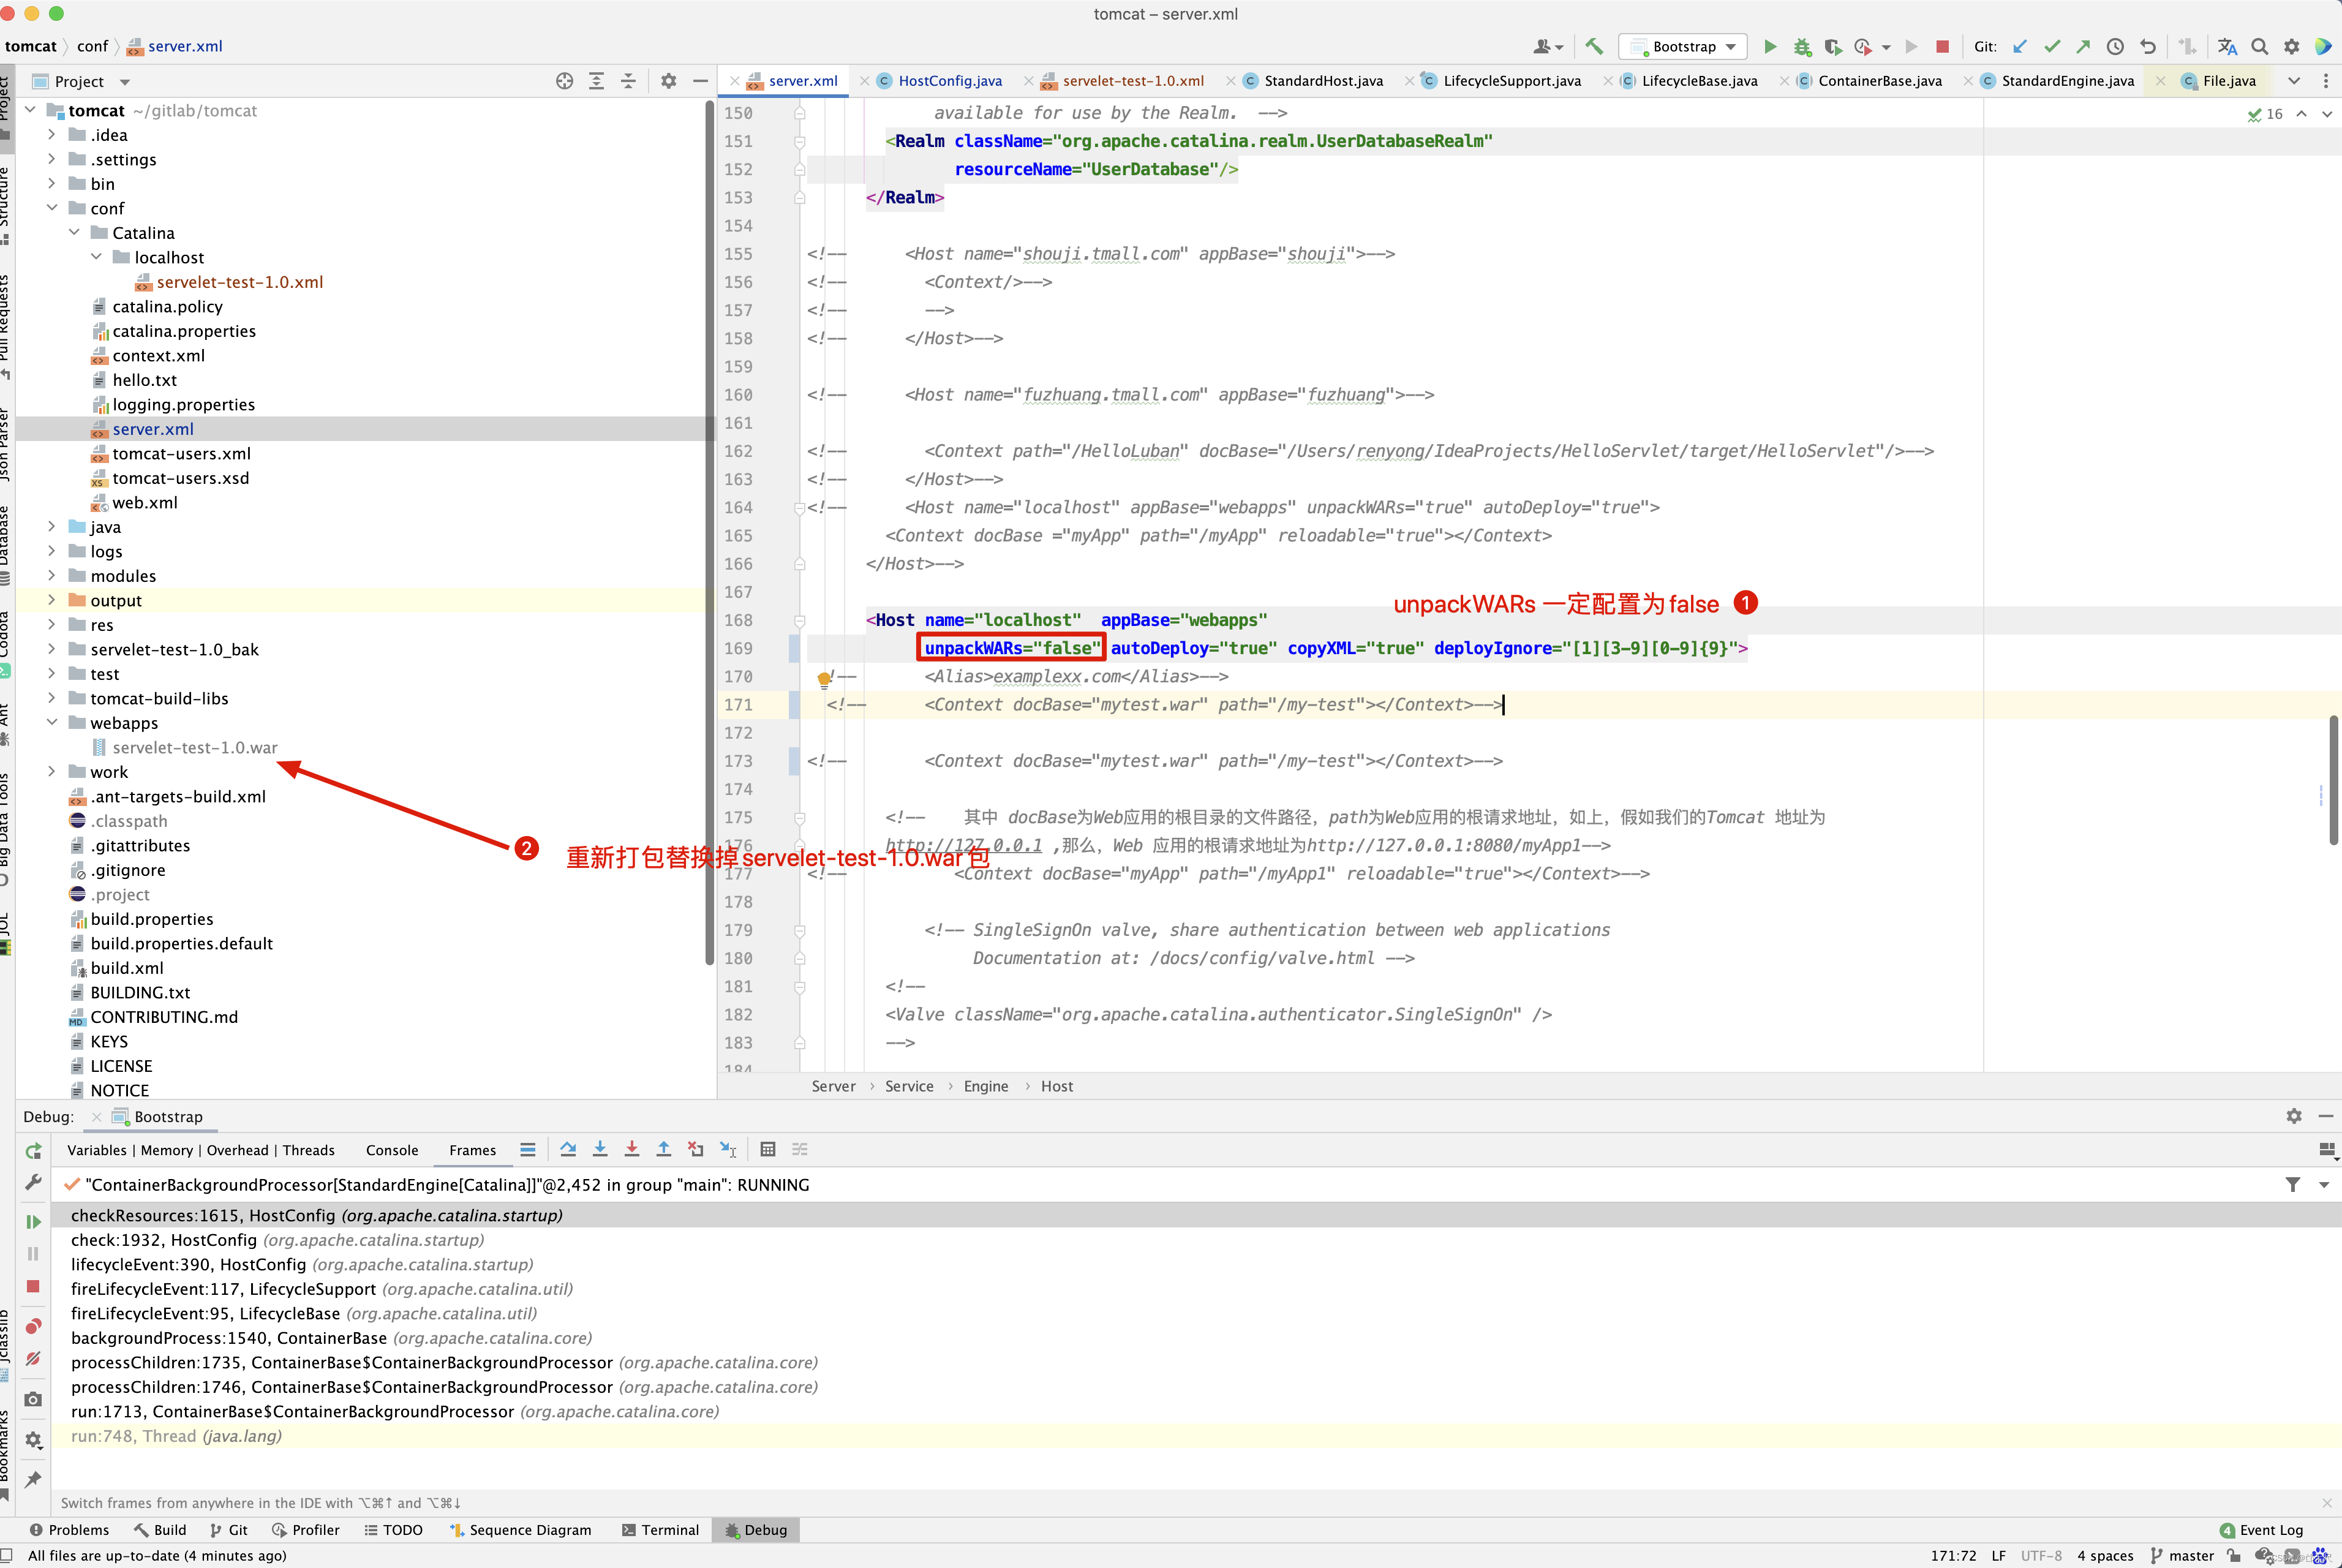Click the intention lightbulb on line 170
2342x1568 pixels.
pos(824,679)
